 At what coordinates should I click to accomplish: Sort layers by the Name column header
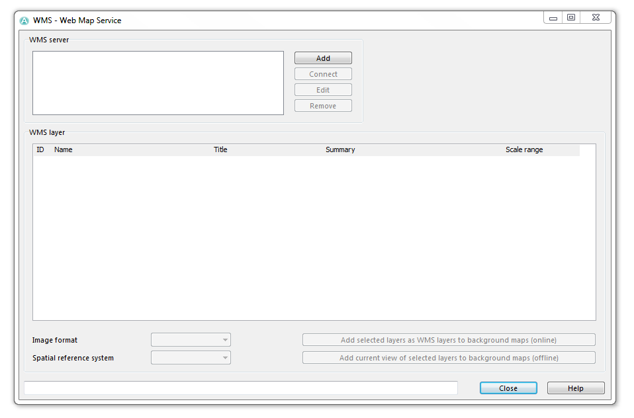64,149
